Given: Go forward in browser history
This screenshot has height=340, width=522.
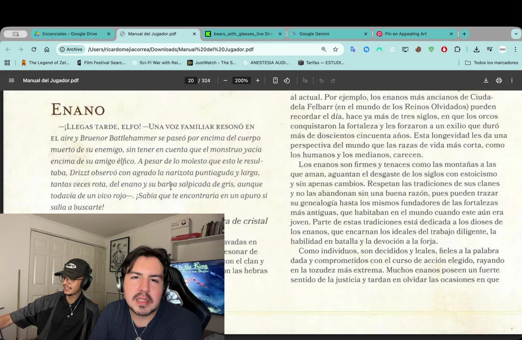Looking at the screenshot, I should (x=21, y=49).
